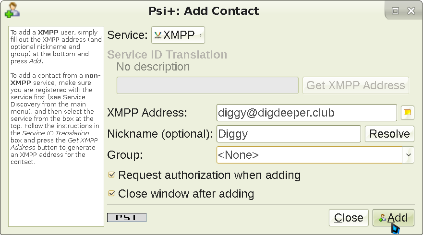Maximize the Add Contact window
Image resolution: width=423 pixels, height=235 pixels.
pos(395,11)
